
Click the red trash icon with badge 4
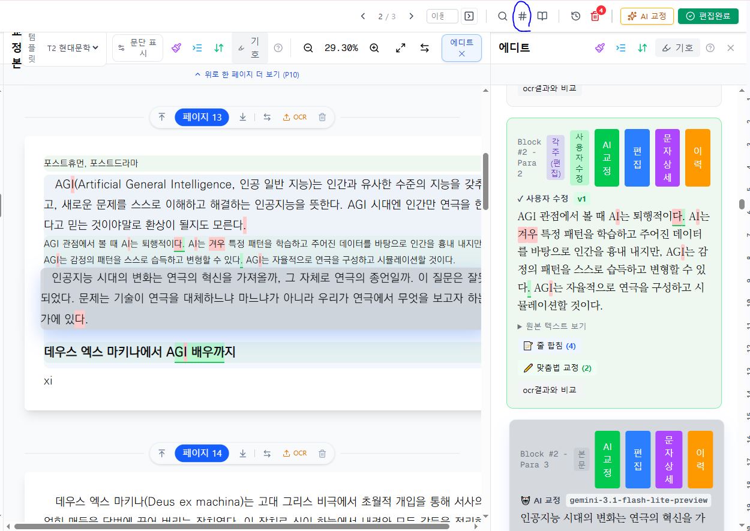pos(595,16)
